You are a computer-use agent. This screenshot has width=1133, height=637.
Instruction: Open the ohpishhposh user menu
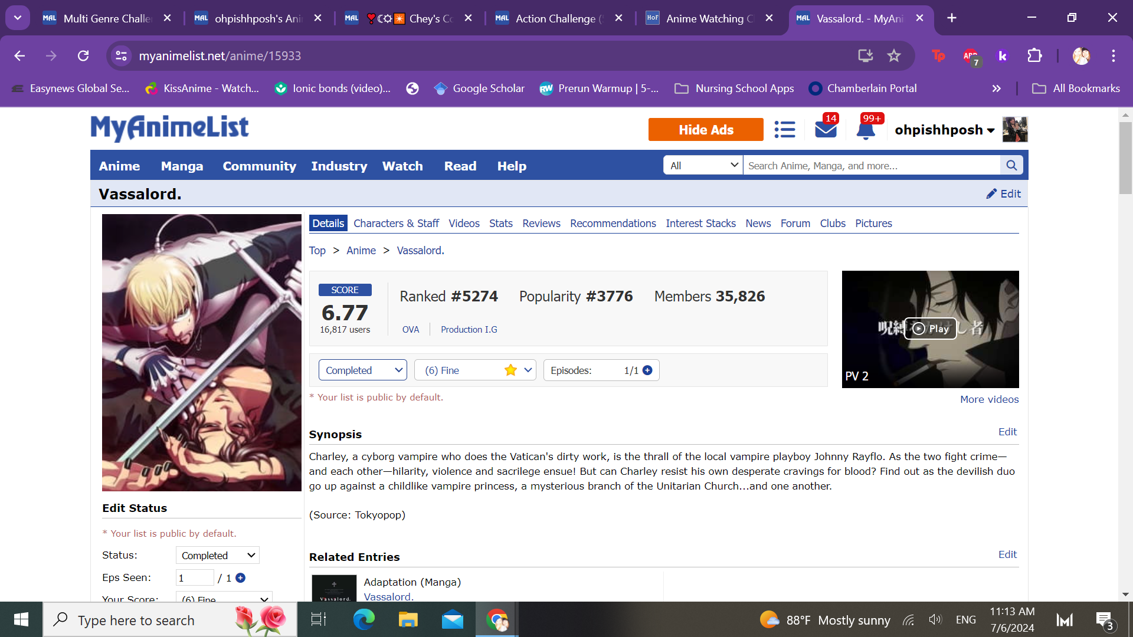tap(944, 130)
